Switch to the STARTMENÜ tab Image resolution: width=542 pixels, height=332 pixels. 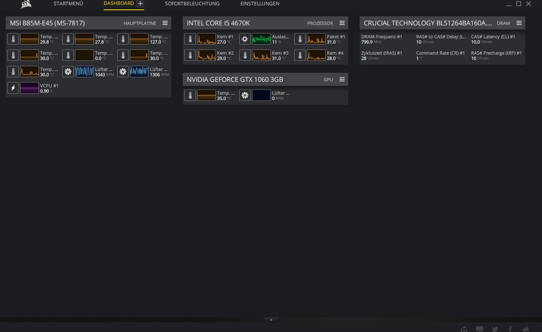[68, 3]
